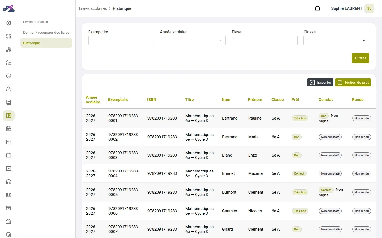The image size is (382, 238).
Task: Sort by Titre column header
Action: click(x=189, y=100)
